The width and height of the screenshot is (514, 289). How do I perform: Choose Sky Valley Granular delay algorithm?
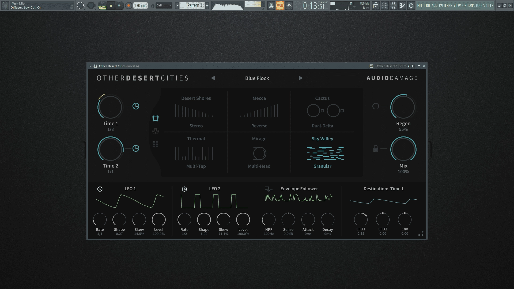pyautogui.click(x=322, y=153)
